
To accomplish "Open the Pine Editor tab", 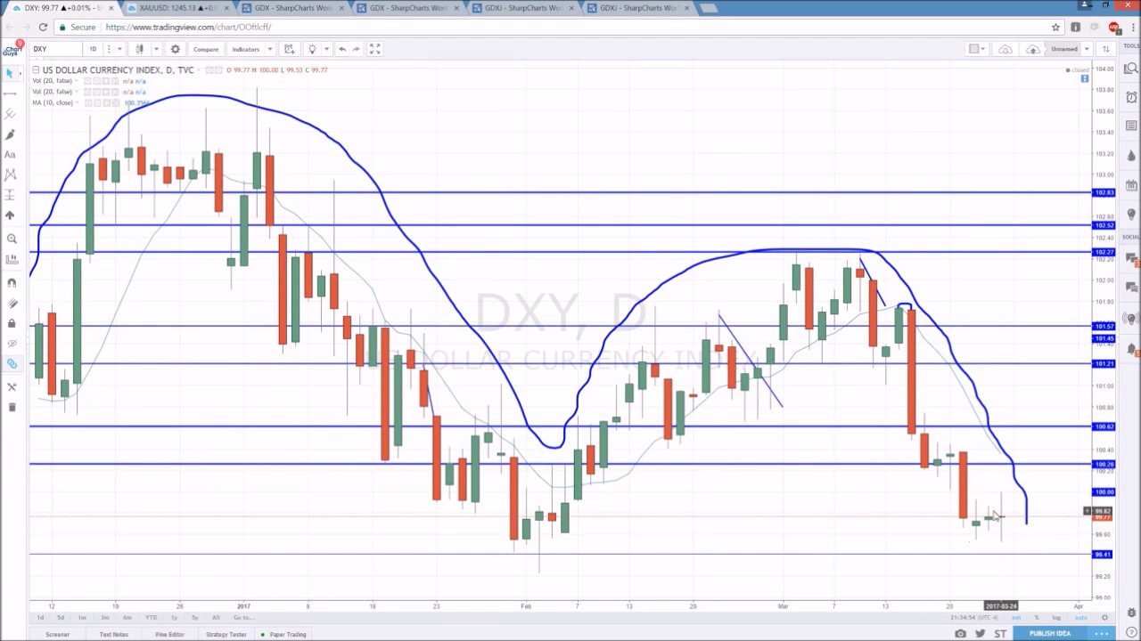I will click(169, 635).
